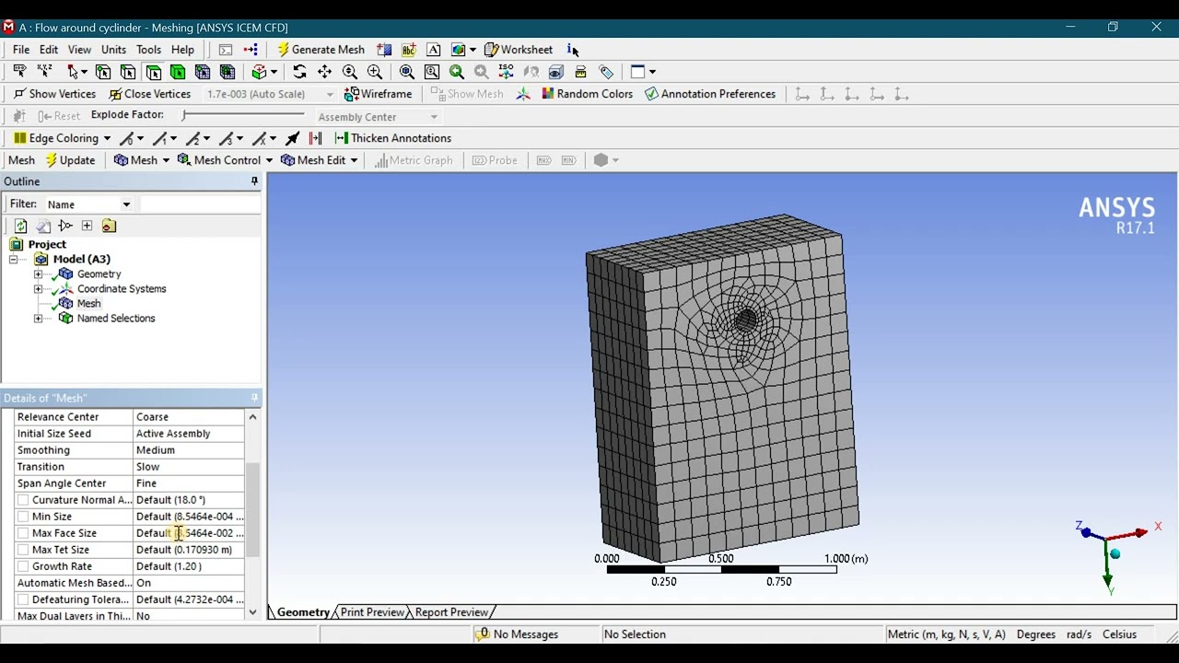This screenshot has height=663, width=1179.
Task: Select the Face selection filter
Action: click(153, 72)
